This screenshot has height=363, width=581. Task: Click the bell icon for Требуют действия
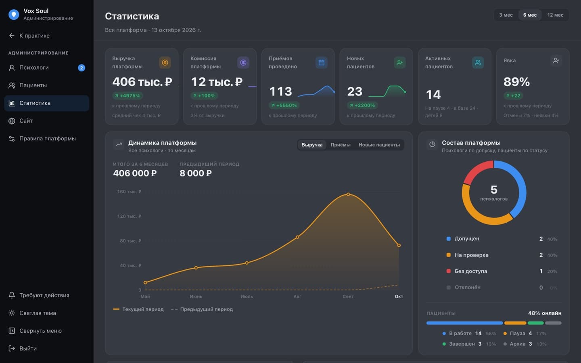[x=12, y=295]
